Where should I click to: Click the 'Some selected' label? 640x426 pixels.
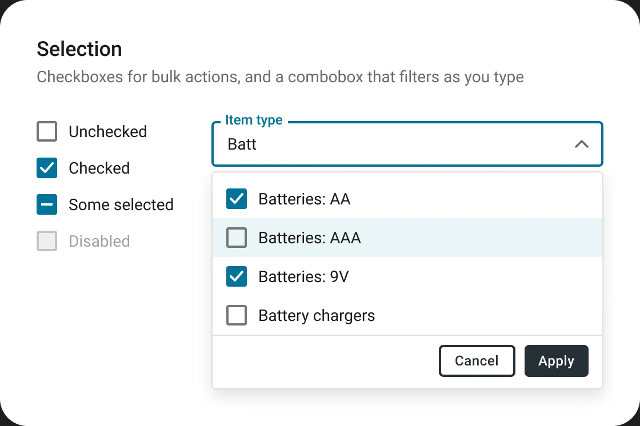tap(121, 205)
